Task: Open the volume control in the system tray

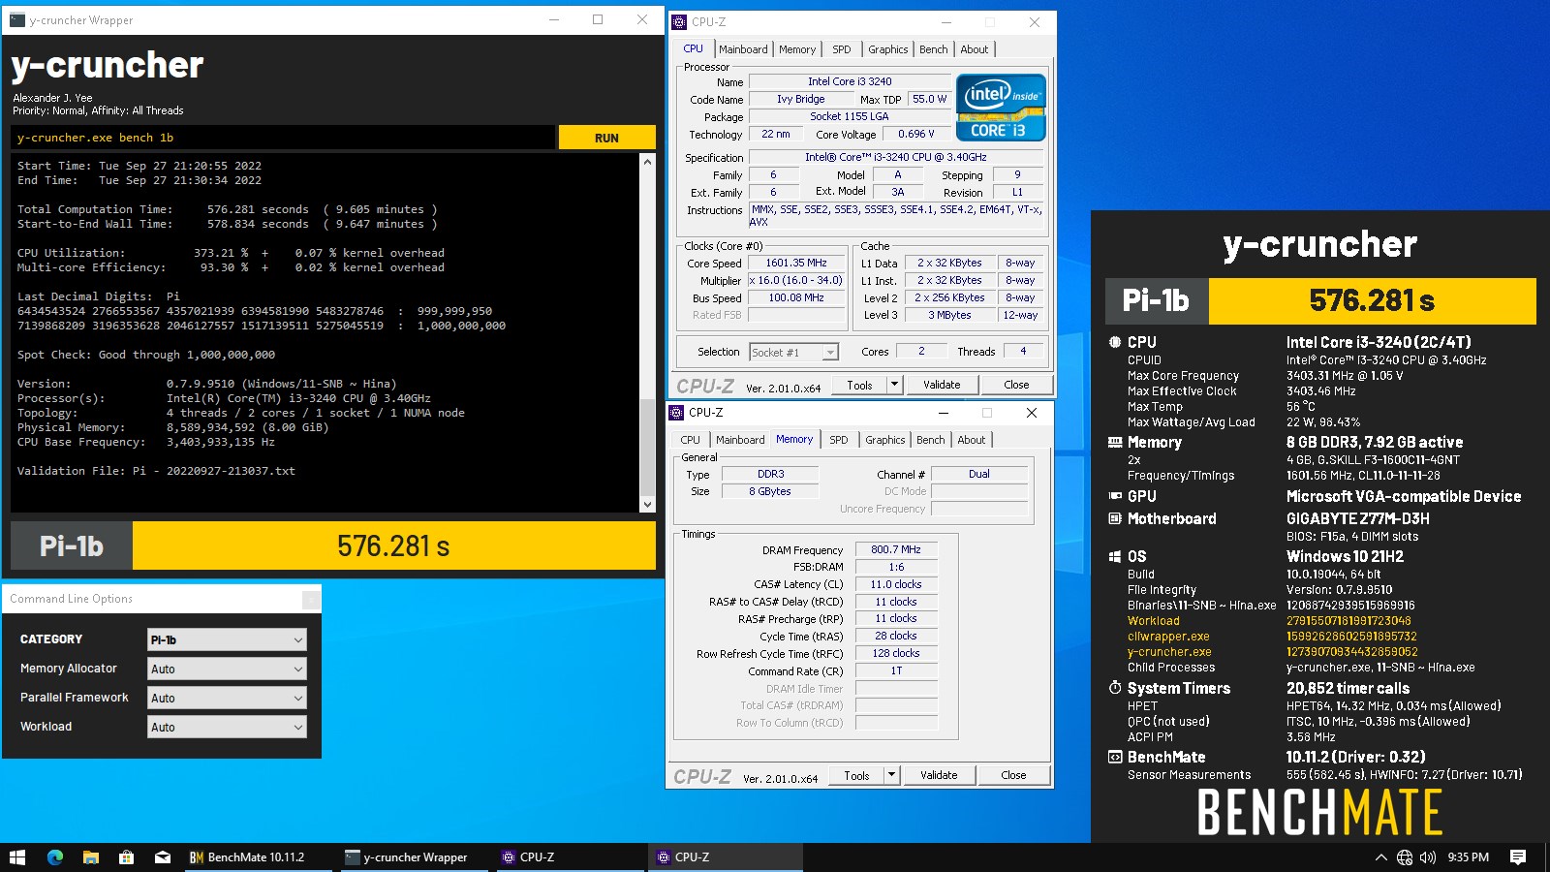Action: pyautogui.click(x=1428, y=857)
